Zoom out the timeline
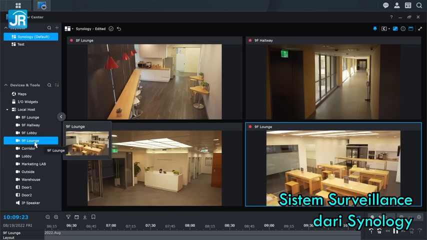The width and height of the screenshot is (427, 240). click(48, 217)
